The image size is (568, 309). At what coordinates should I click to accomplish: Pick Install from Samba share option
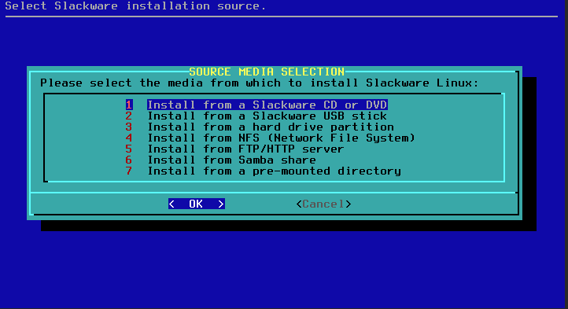point(231,160)
